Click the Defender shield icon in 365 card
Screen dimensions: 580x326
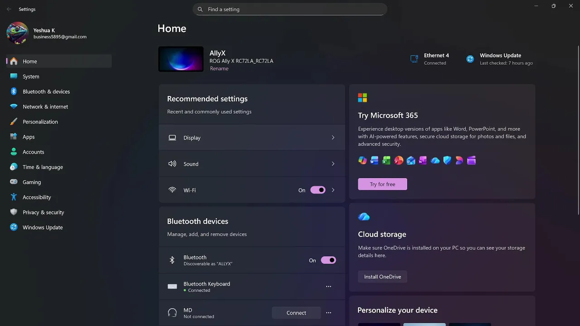pos(447,160)
